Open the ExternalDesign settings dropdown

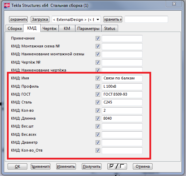click(76, 19)
